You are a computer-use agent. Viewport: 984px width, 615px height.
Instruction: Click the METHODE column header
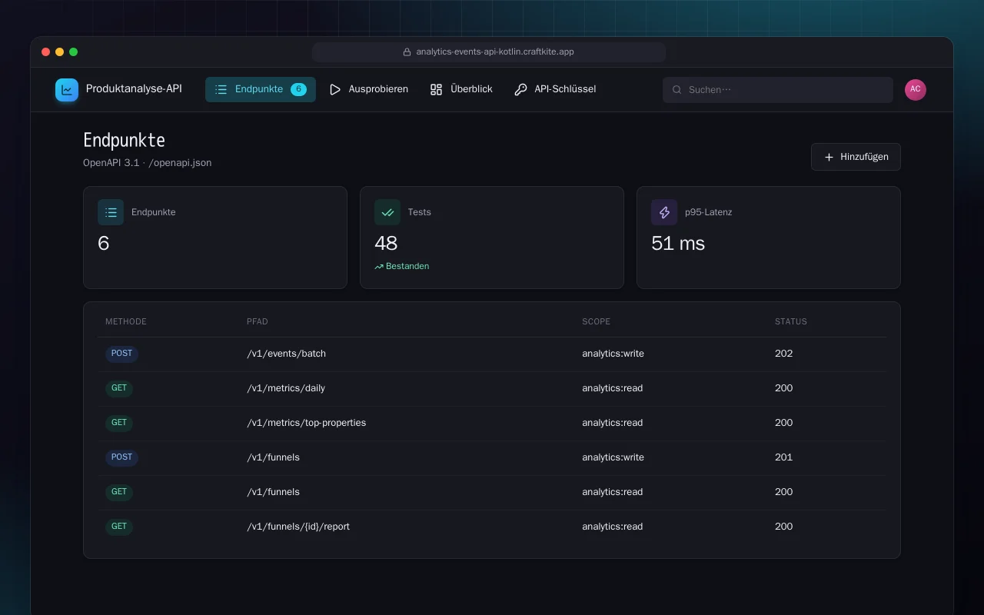tap(126, 321)
